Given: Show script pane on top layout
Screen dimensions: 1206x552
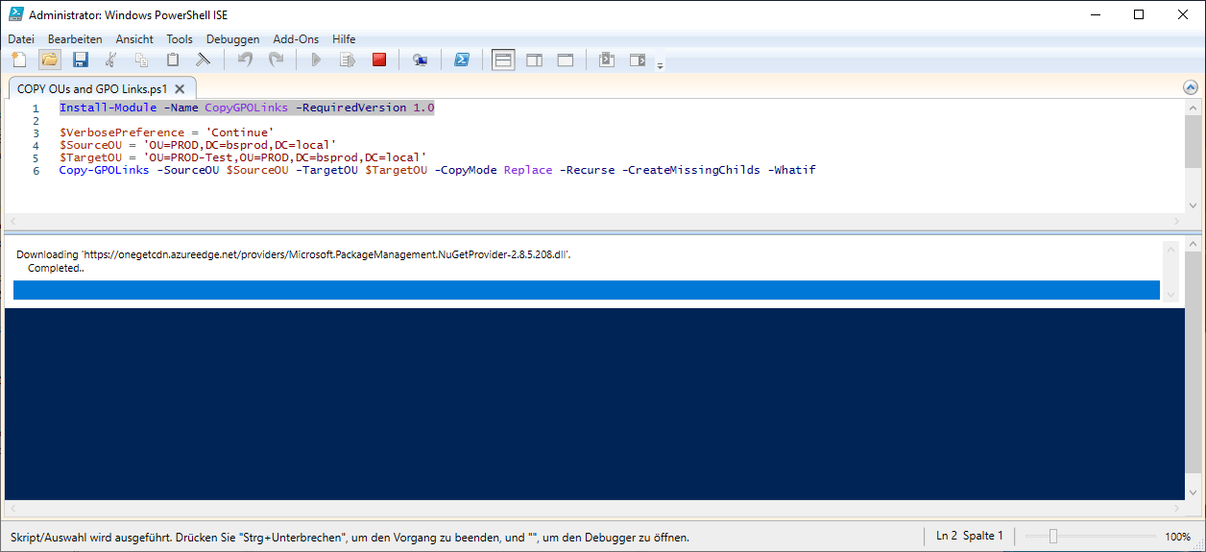Looking at the screenshot, I should 503,60.
